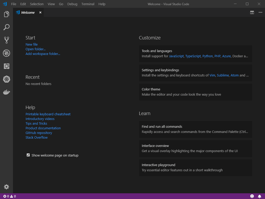Screen dimensions: 265x199
Task: Install Sublime keybindings link
Action: 223,75
